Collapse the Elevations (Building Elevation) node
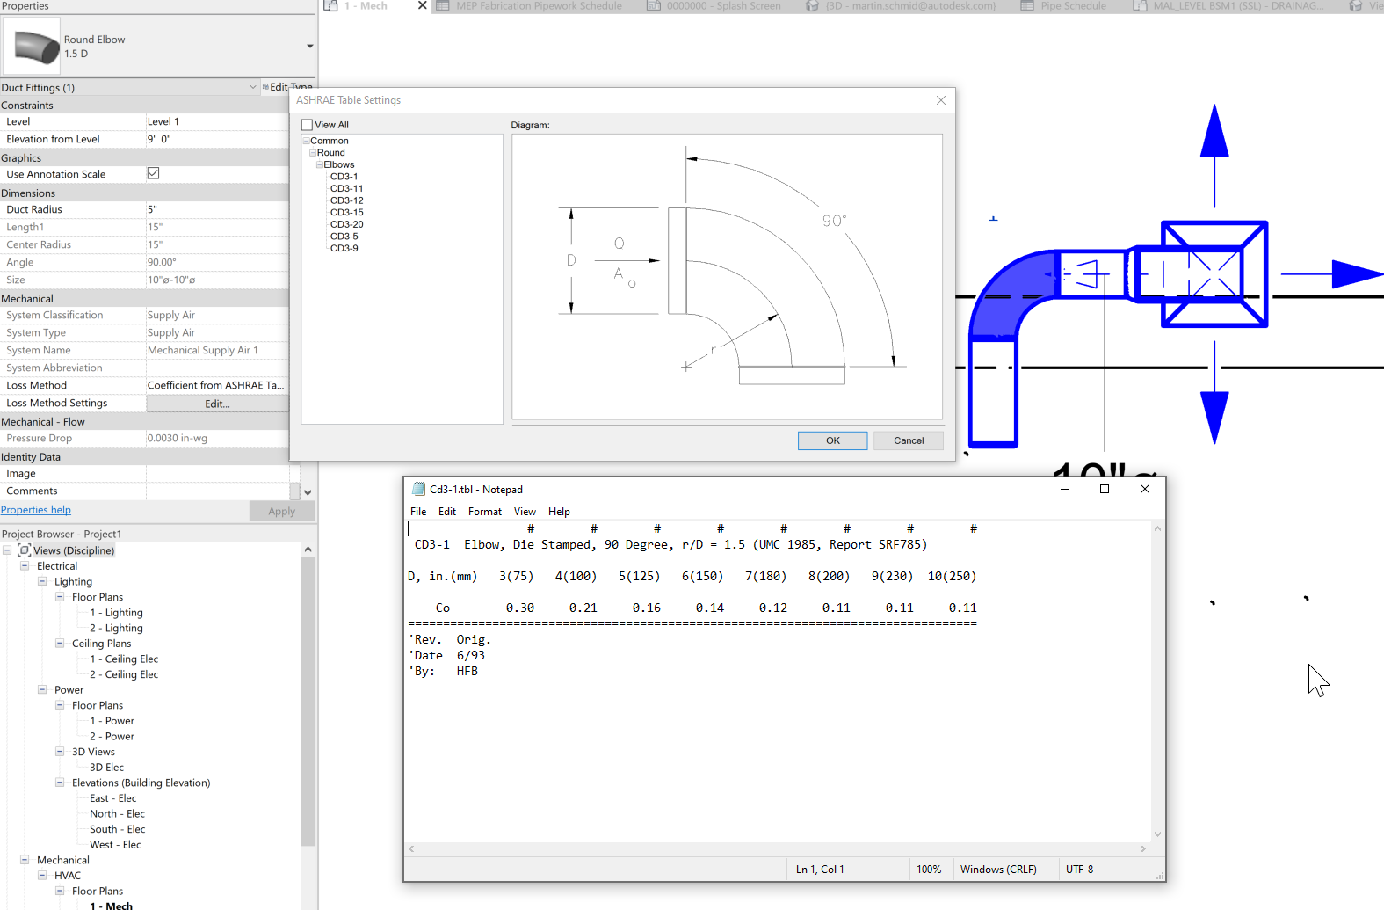Image resolution: width=1384 pixels, height=910 pixels. (x=60, y=783)
